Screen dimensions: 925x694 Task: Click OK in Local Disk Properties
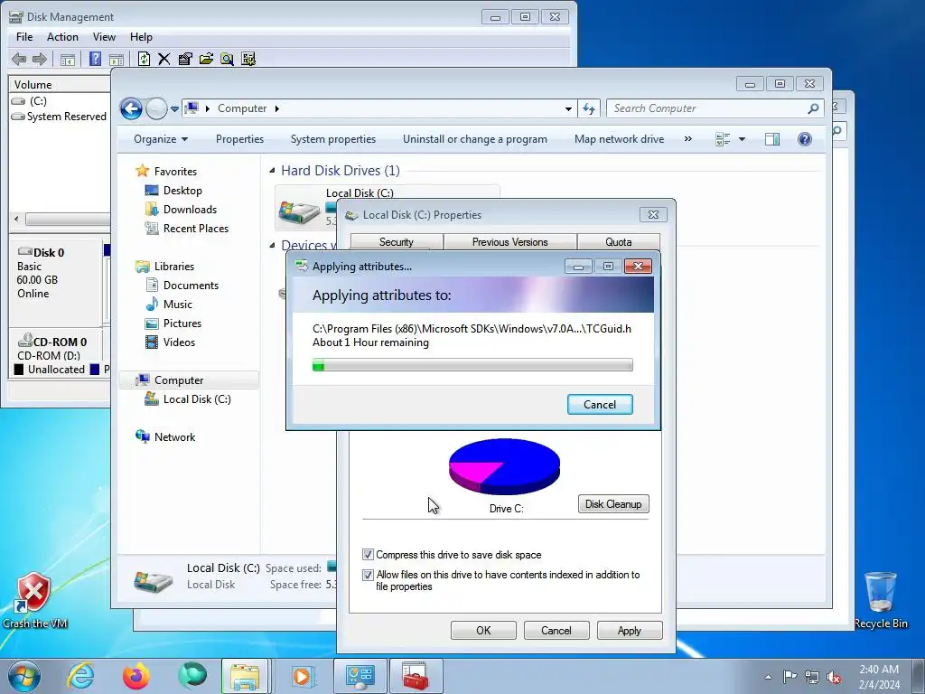click(x=483, y=630)
